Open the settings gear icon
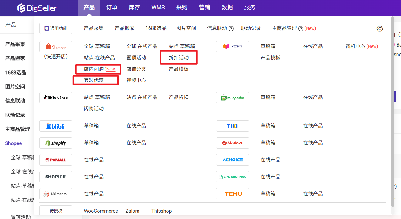Viewport: 401px width, 219px height. [x=380, y=29]
